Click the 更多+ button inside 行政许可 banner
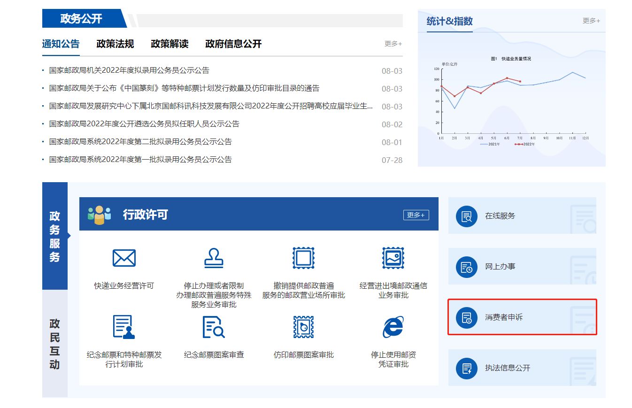This screenshot has width=632, height=408. 416,215
